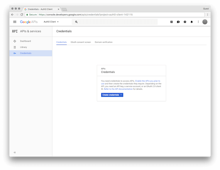This screenshot has width=220, height=170.
Task: Click the user account avatar
Action: pyautogui.click(x=205, y=22)
